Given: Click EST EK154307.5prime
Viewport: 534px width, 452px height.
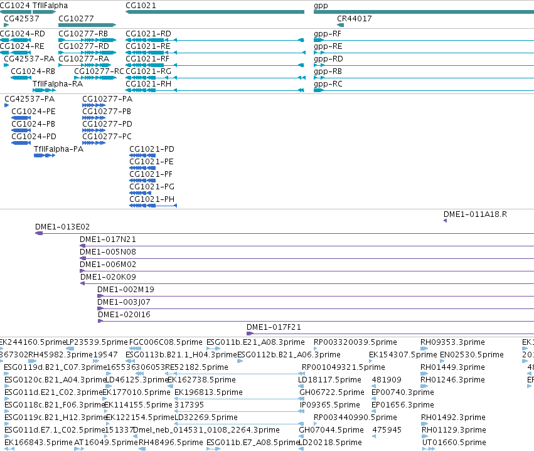Looking at the screenshot, I should [403, 355].
